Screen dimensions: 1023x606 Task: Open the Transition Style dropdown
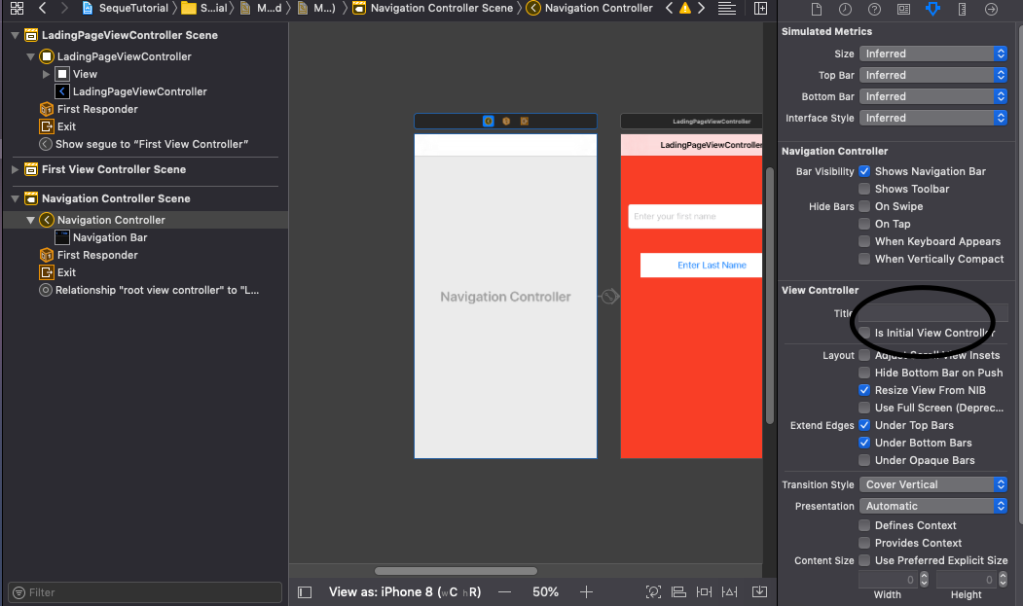pos(932,483)
